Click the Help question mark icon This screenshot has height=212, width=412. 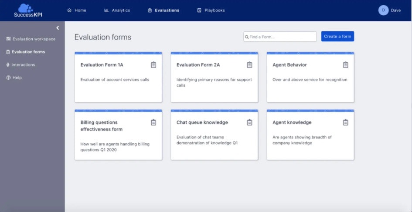click(8, 77)
